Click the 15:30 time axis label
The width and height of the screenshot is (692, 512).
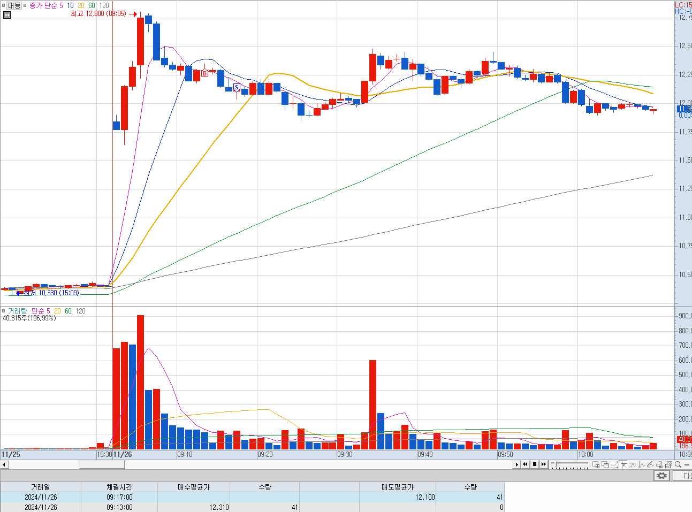pos(104,454)
